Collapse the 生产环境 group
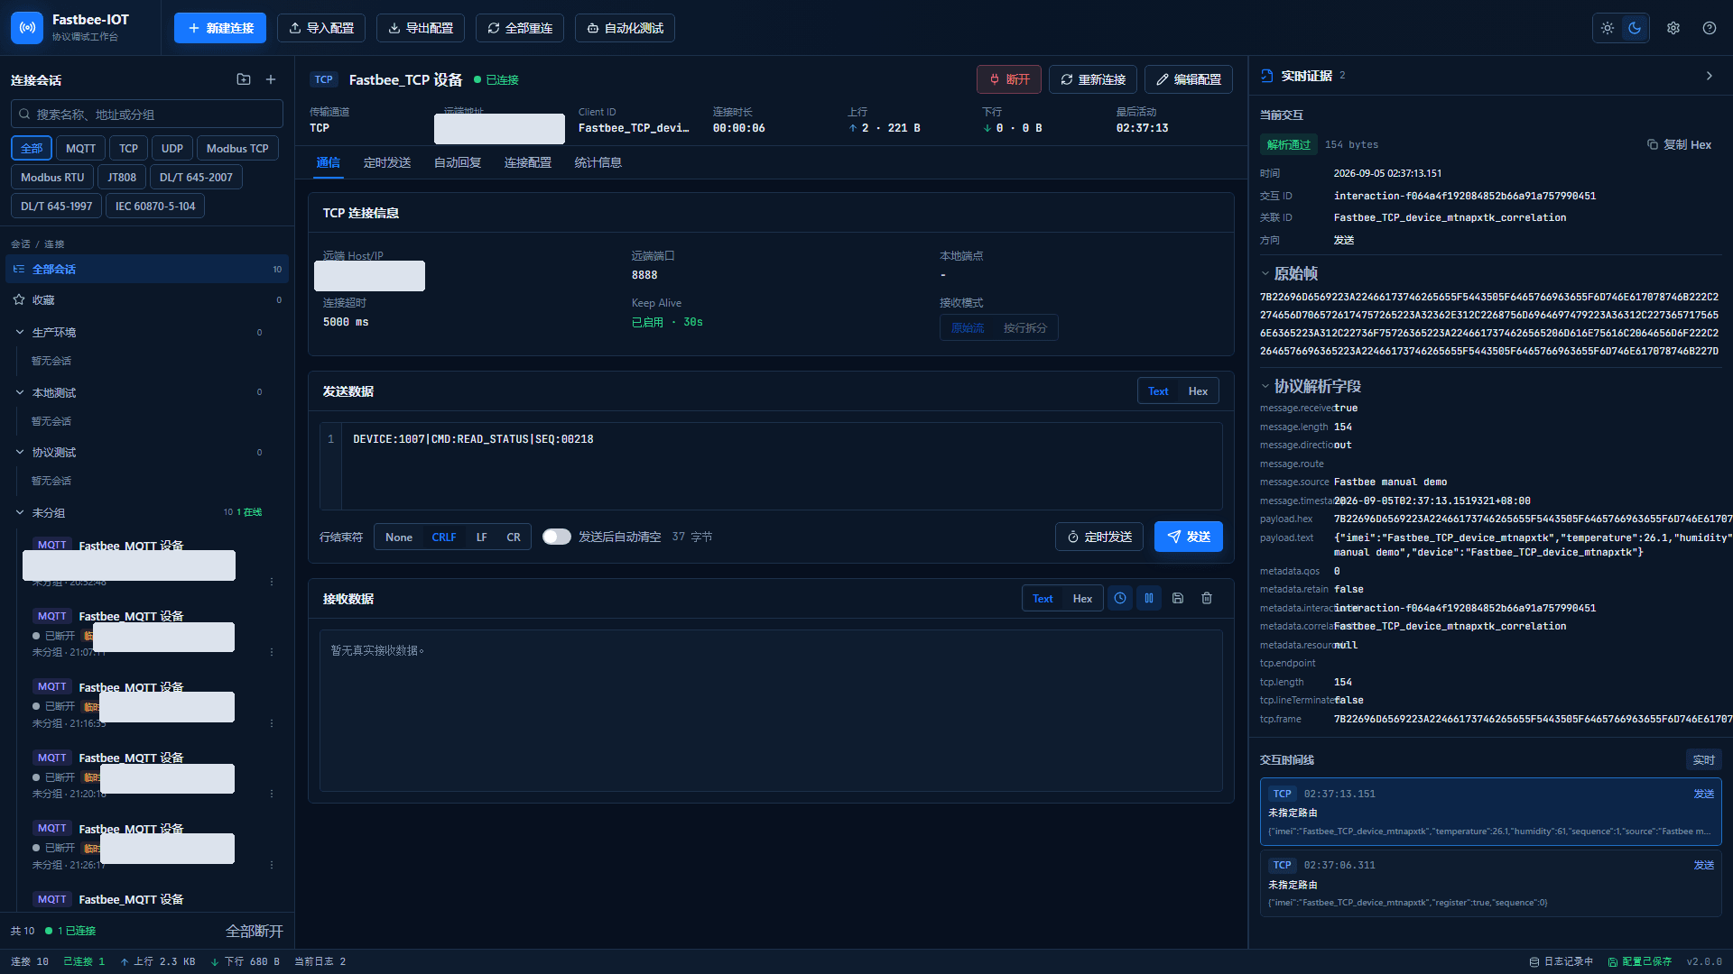Screen dimensions: 1733x974 [x=20, y=332]
